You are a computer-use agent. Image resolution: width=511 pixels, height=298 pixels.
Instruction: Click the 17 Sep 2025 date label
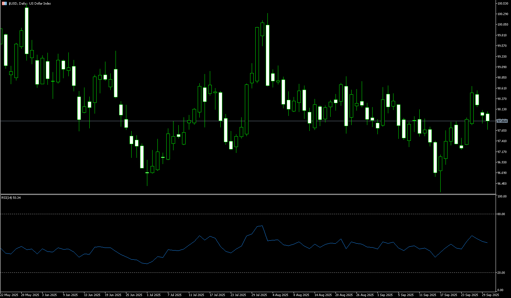coord(448,295)
